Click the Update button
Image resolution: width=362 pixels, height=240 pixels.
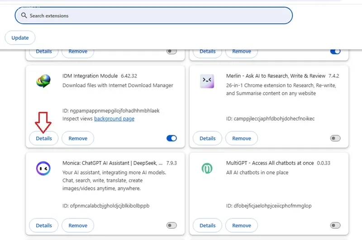point(20,38)
